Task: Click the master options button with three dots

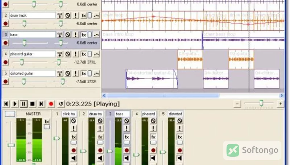Action: pyautogui.click(x=10, y=114)
